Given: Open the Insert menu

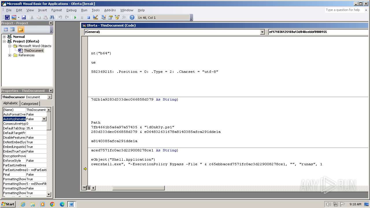Looking at the screenshot, I should tap(42, 10).
